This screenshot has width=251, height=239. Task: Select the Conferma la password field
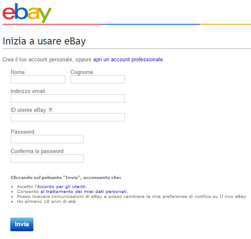pyautogui.click(x=47, y=158)
